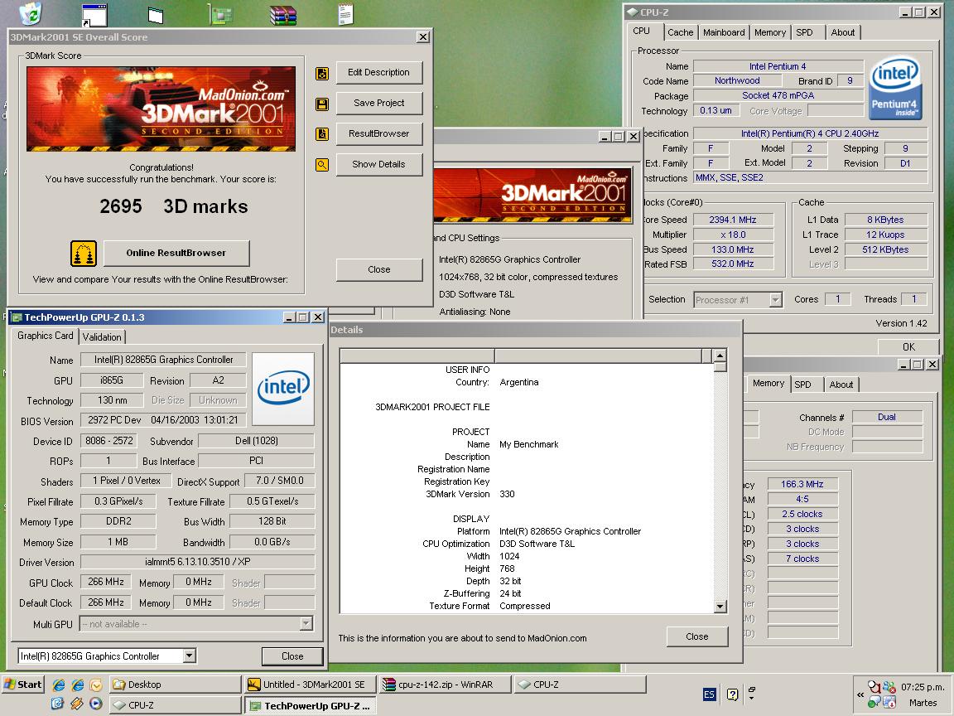This screenshot has width=954, height=716.
Task: Click Close in the Details dialog
Action: [x=696, y=636]
